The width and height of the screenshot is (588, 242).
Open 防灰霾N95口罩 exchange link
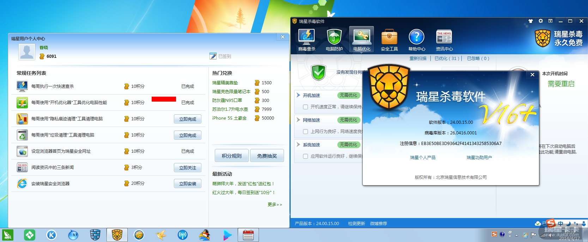[227, 101]
